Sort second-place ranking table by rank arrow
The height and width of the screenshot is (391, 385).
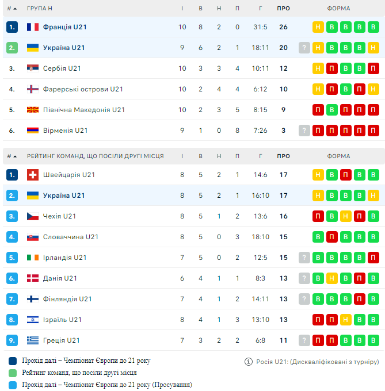pos(14,156)
